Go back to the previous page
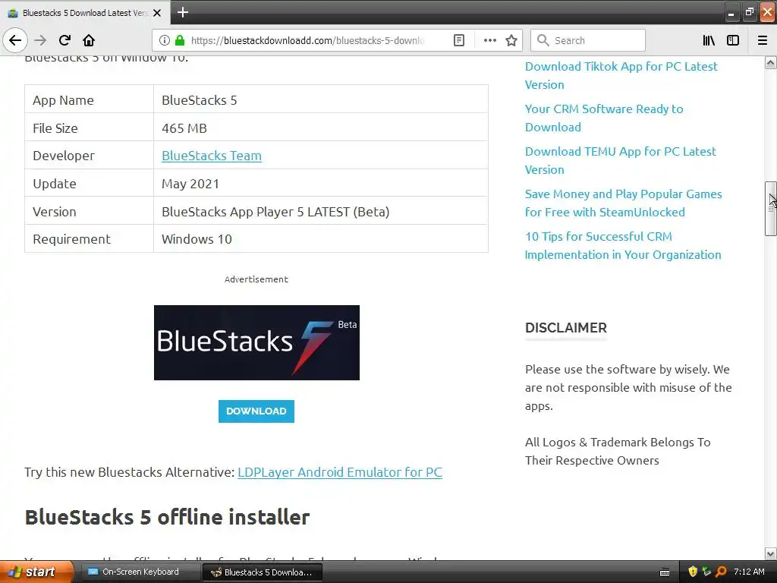This screenshot has height=583, width=777. tap(15, 40)
